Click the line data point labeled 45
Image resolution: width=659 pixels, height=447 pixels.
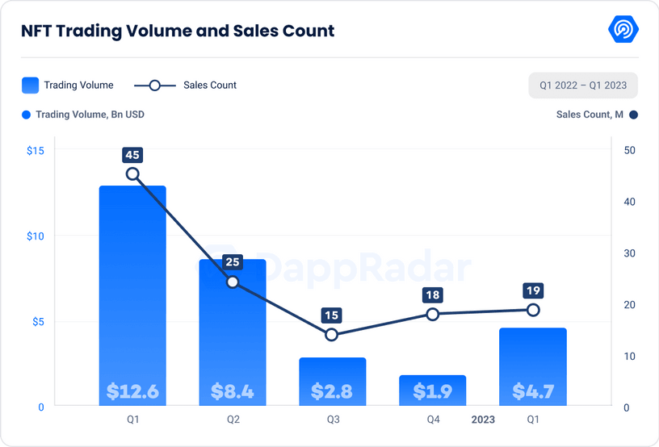click(132, 174)
